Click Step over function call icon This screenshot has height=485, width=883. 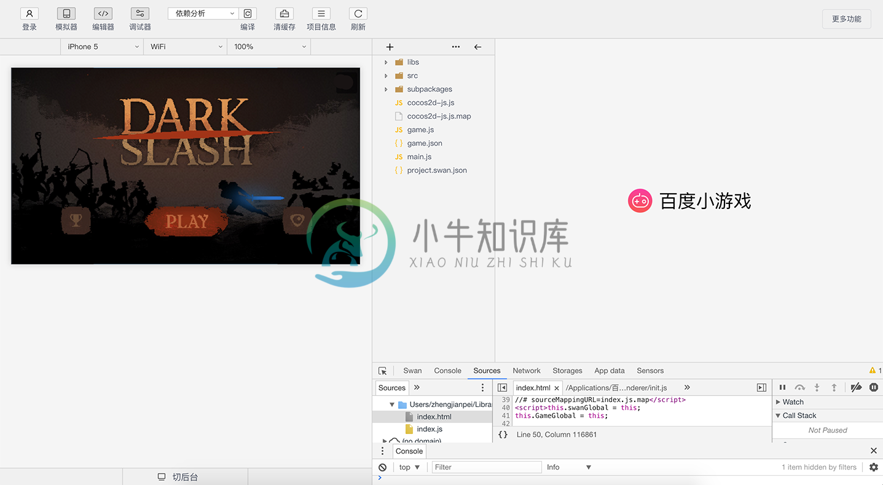click(799, 387)
